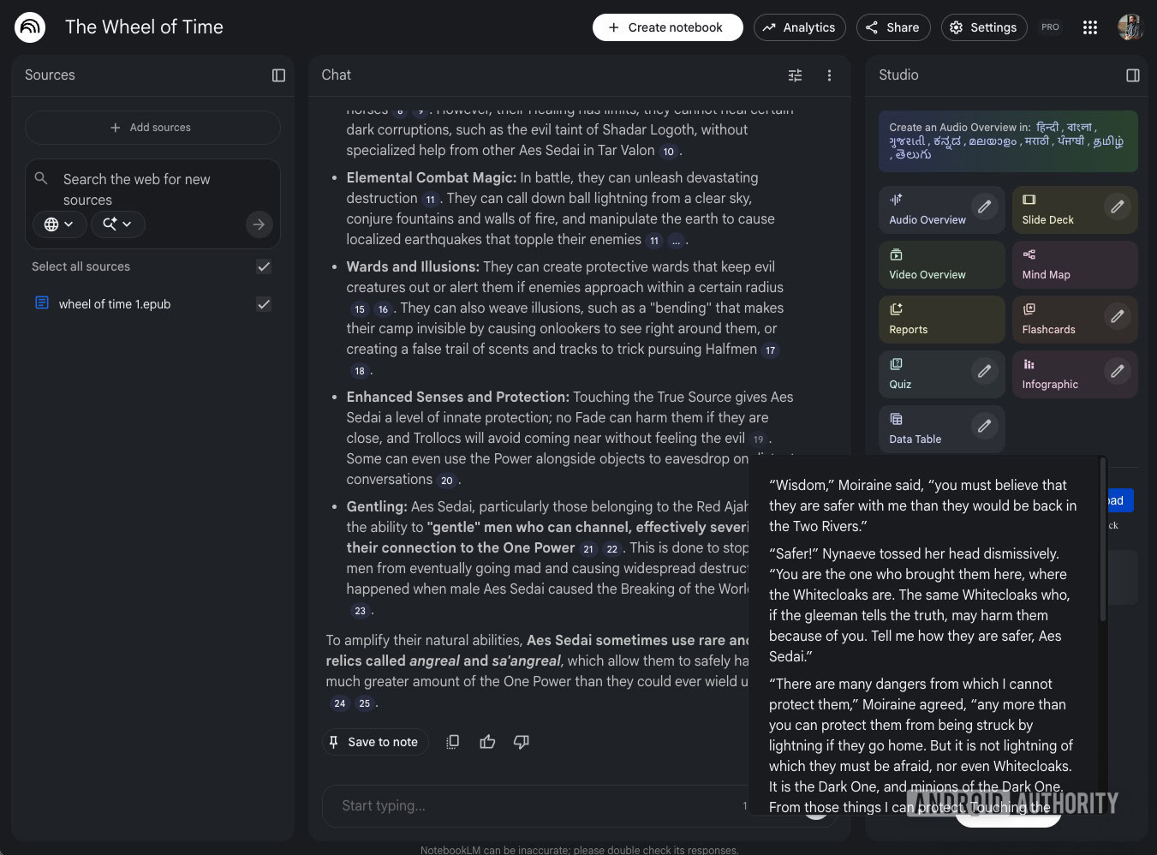Give the response a thumbs down

coord(521,742)
